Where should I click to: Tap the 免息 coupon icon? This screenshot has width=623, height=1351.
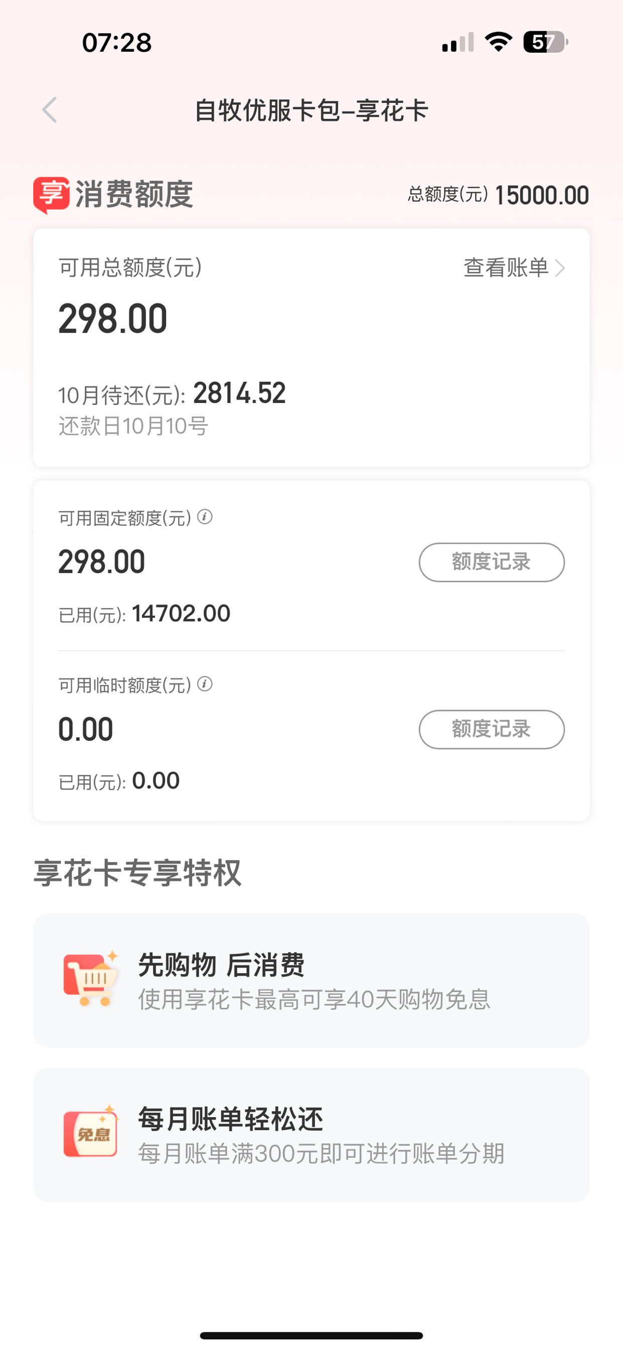coord(91,1132)
